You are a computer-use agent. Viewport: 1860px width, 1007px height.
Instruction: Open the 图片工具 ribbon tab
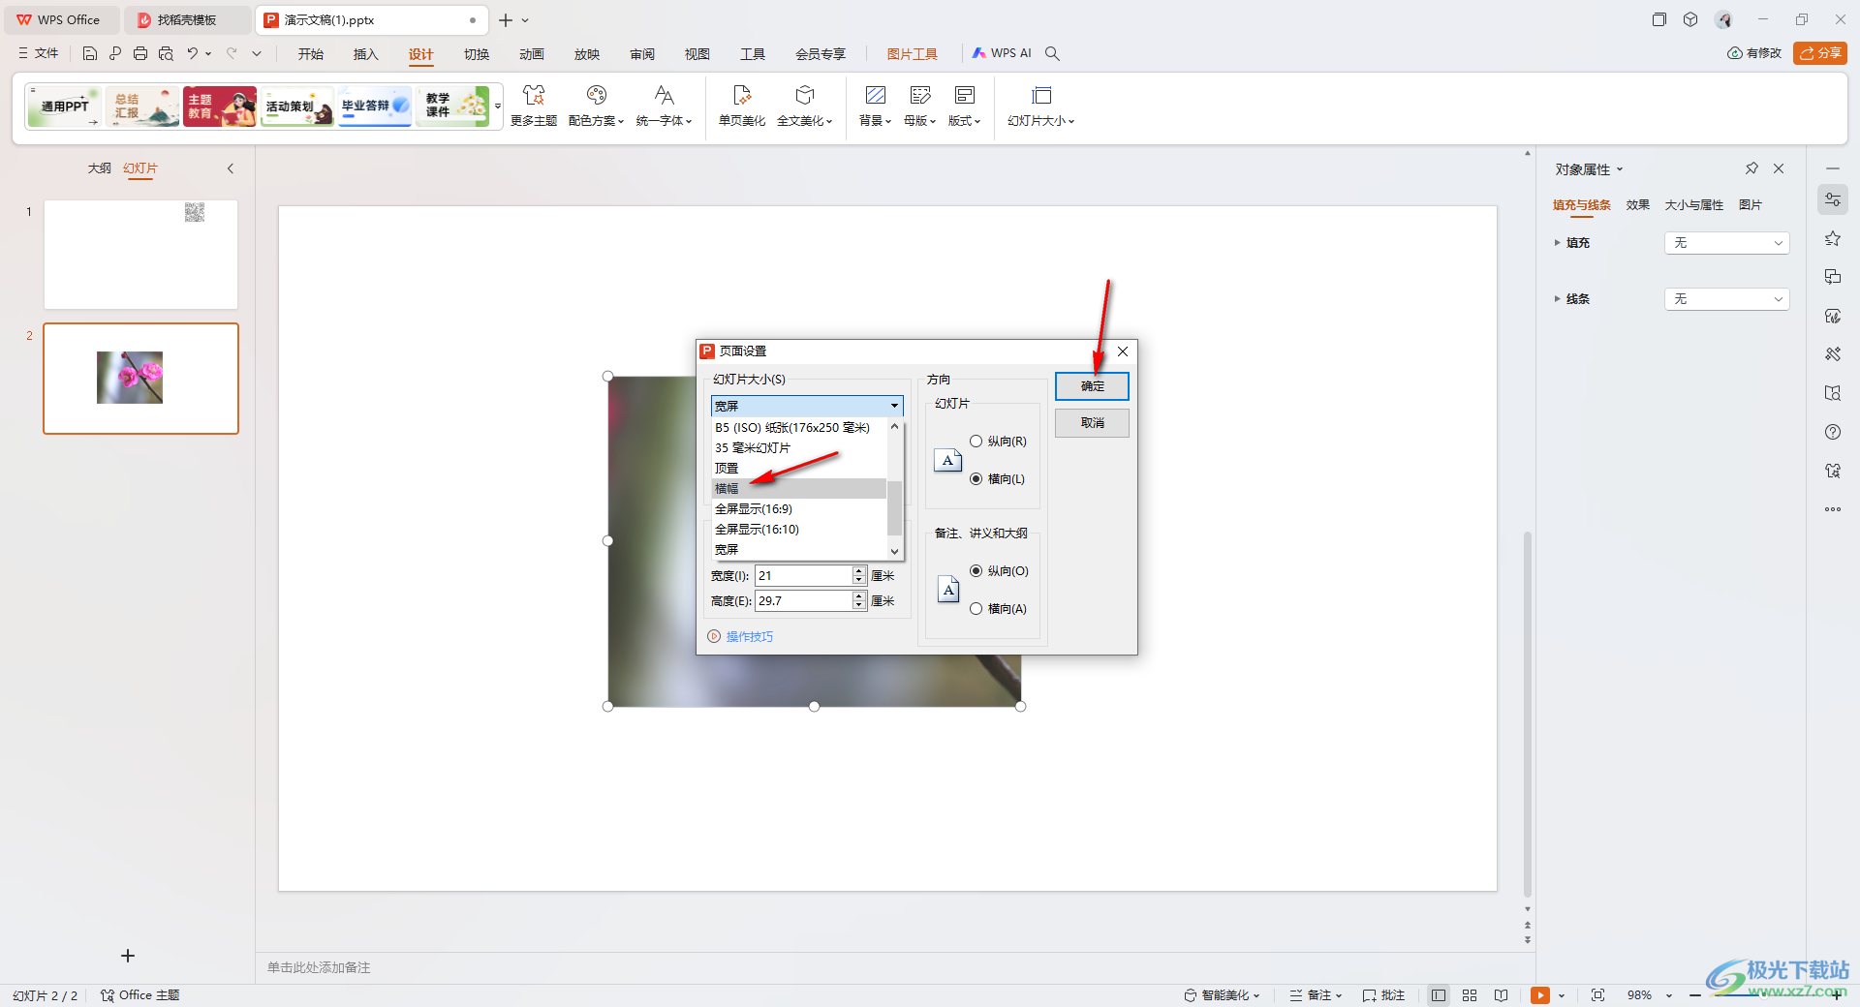(x=912, y=54)
